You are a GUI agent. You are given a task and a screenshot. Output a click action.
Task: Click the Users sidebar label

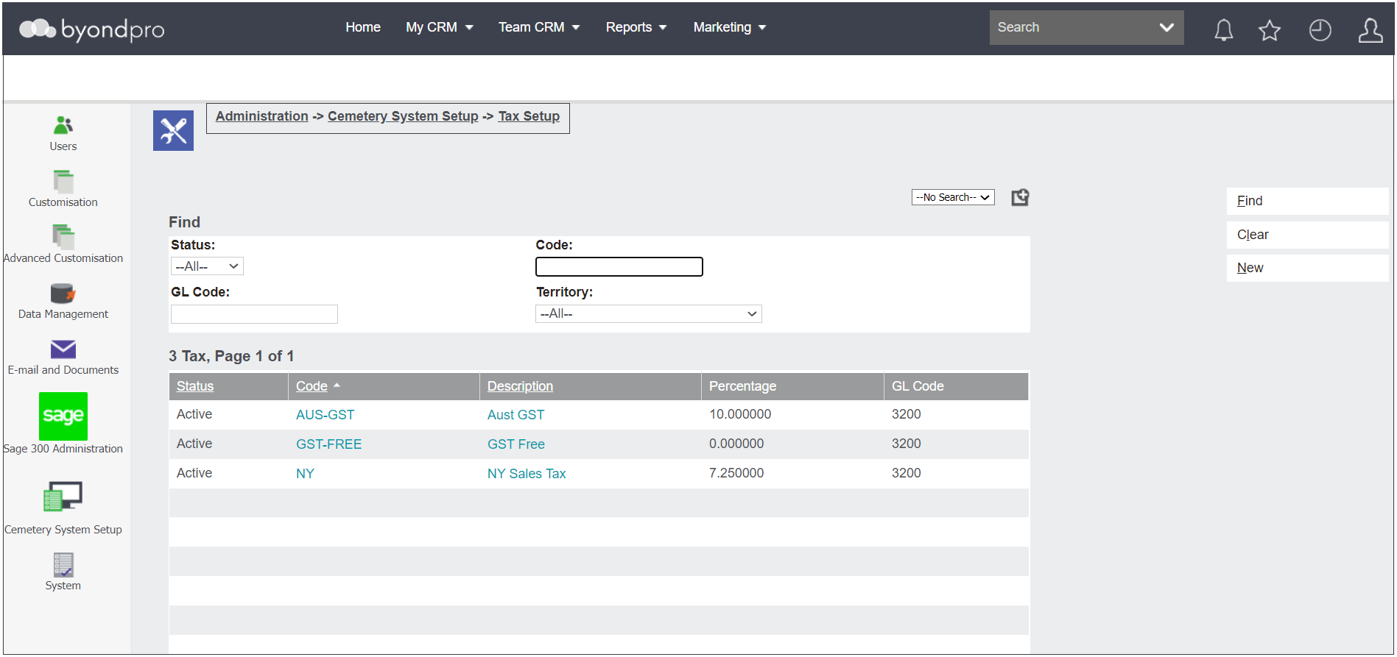[x=63, y=146]
